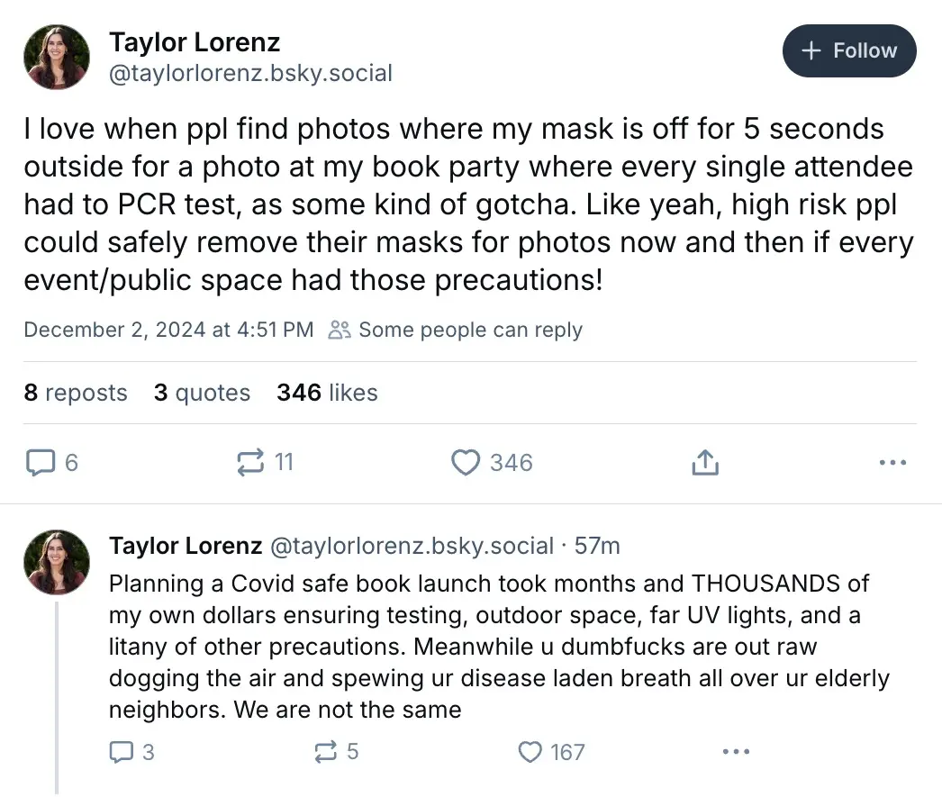
Task: Open Taylor Lorenz profile avatar at top
Action: point(57,57)
